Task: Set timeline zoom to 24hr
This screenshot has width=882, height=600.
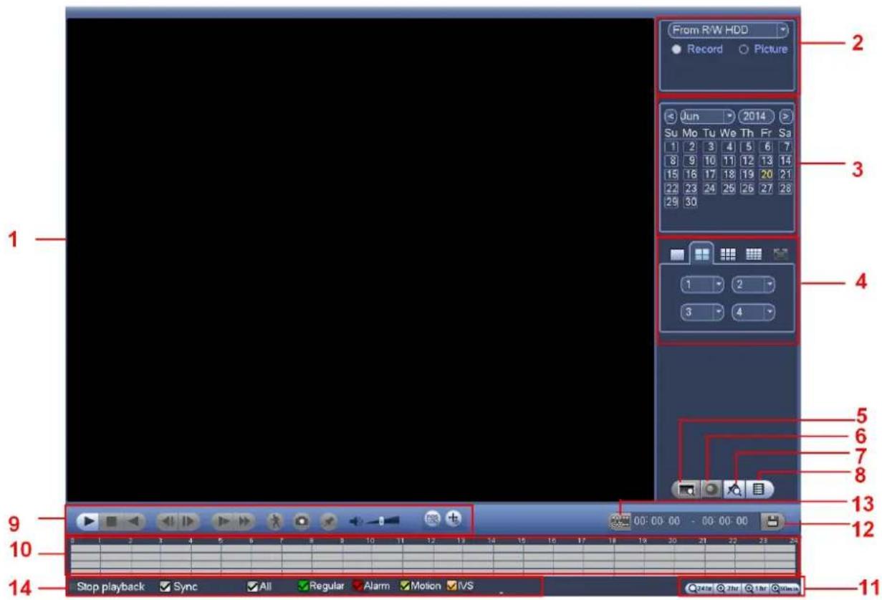Action: (x=699, y=589)
